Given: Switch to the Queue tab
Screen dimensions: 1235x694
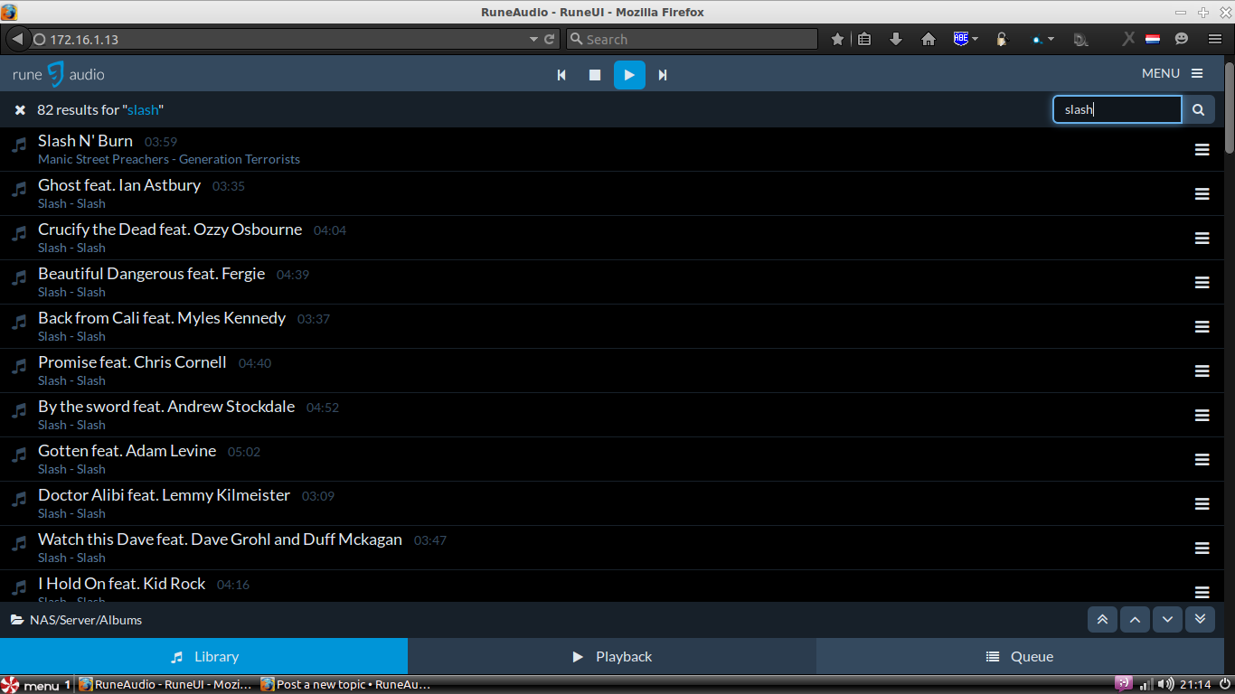Looking at the screenshot, I should 1020,656.
